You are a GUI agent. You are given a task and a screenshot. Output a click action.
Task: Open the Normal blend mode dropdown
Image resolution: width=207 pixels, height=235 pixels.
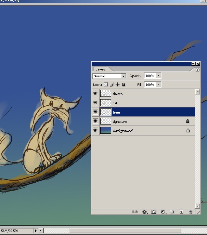tap(109, 76)
